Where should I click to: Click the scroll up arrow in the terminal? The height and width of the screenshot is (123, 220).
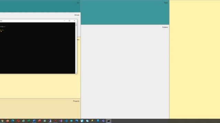coord(76,23)
